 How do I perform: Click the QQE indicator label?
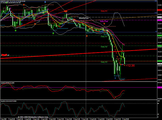tap(8, 83)
